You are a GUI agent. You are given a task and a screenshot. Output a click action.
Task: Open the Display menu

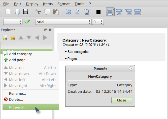coord(32,4)
